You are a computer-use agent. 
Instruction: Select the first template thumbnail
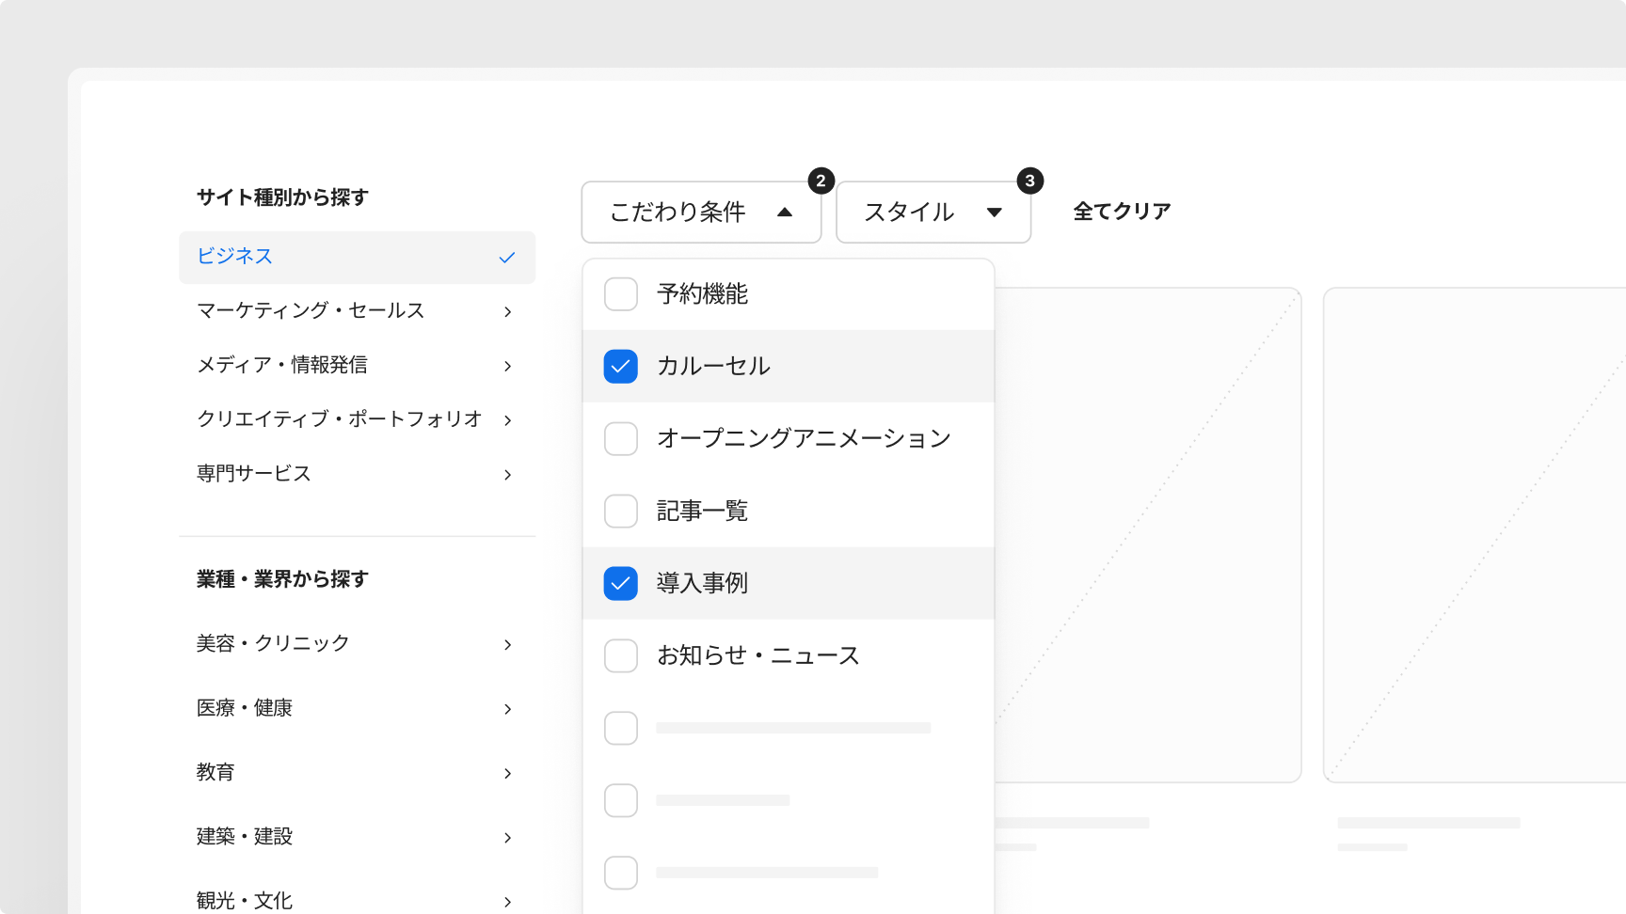click(x=1150, y=534)
